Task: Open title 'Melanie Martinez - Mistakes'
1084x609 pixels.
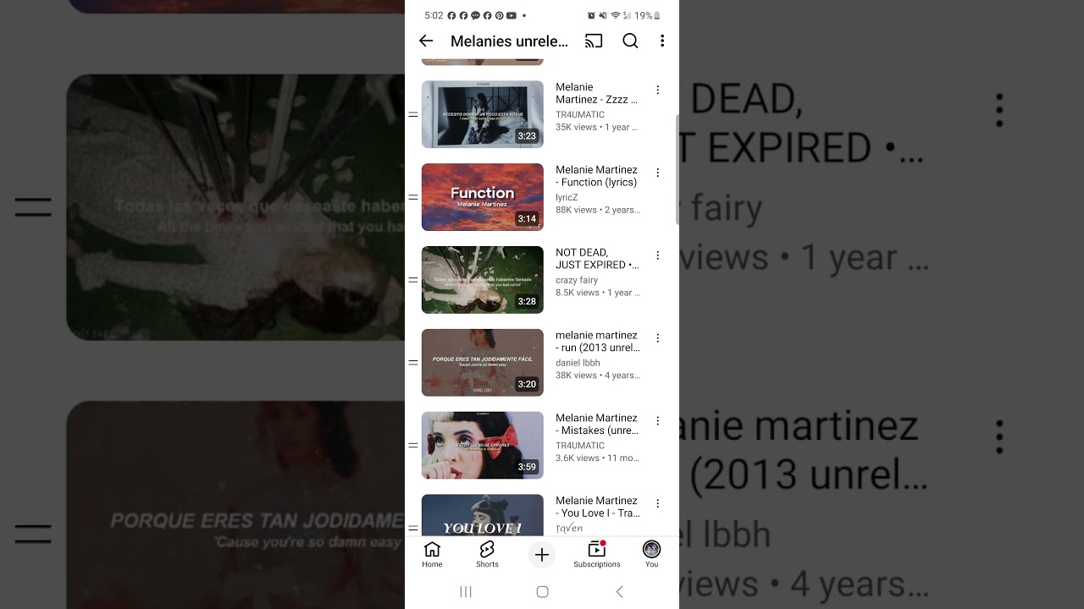Action: pos(597,425)
